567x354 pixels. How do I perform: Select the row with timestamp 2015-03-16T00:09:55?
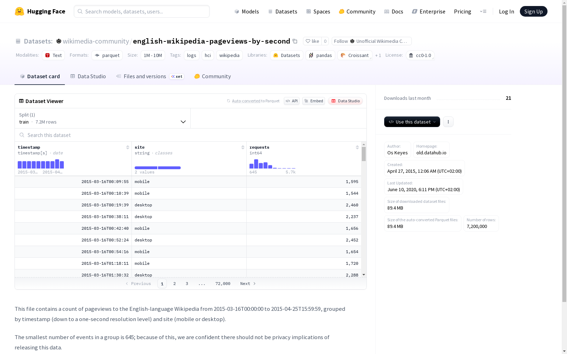[x=188, y=182]
